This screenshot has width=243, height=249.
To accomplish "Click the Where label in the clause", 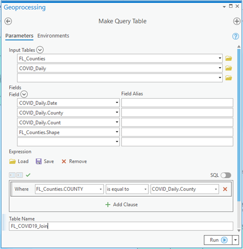I will [x=22, y=189].
